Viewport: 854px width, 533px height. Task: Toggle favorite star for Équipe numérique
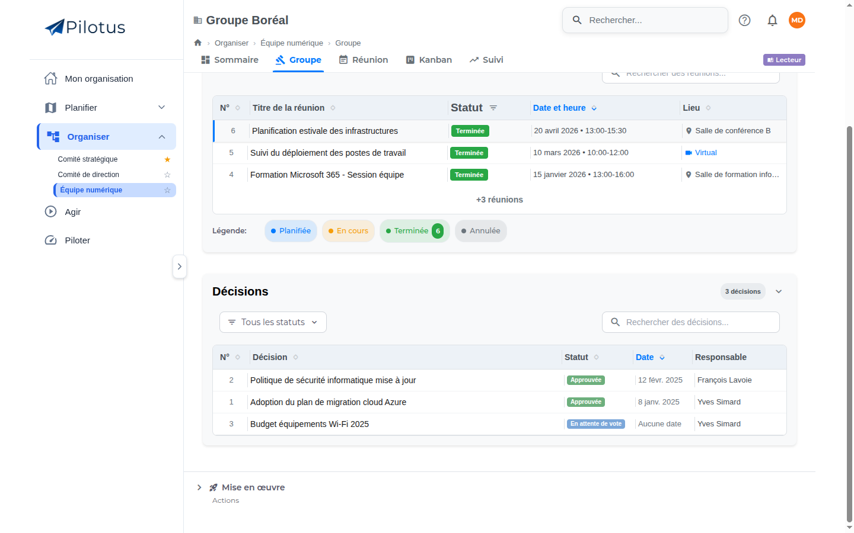(x=167, y=190)
